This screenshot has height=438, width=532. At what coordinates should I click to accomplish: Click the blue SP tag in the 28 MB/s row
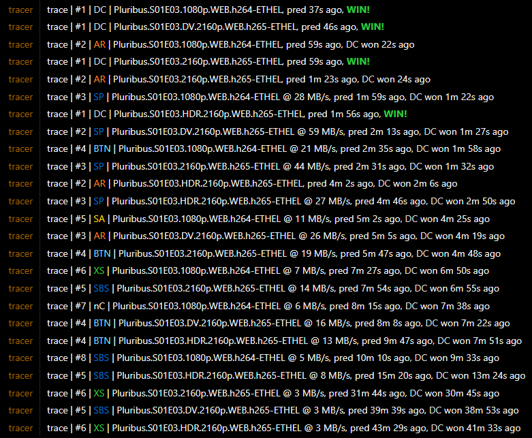click(x=99, y=97)
